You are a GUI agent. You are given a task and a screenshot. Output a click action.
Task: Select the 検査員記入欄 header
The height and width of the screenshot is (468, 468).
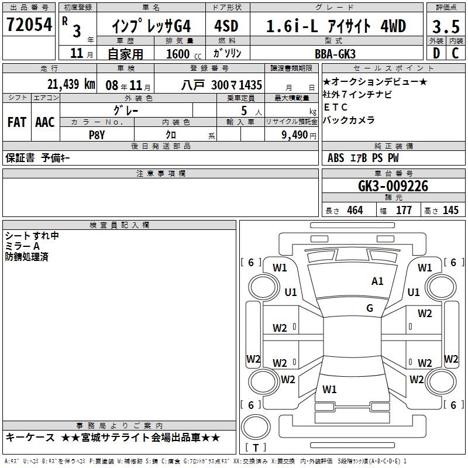coord(119,225)
